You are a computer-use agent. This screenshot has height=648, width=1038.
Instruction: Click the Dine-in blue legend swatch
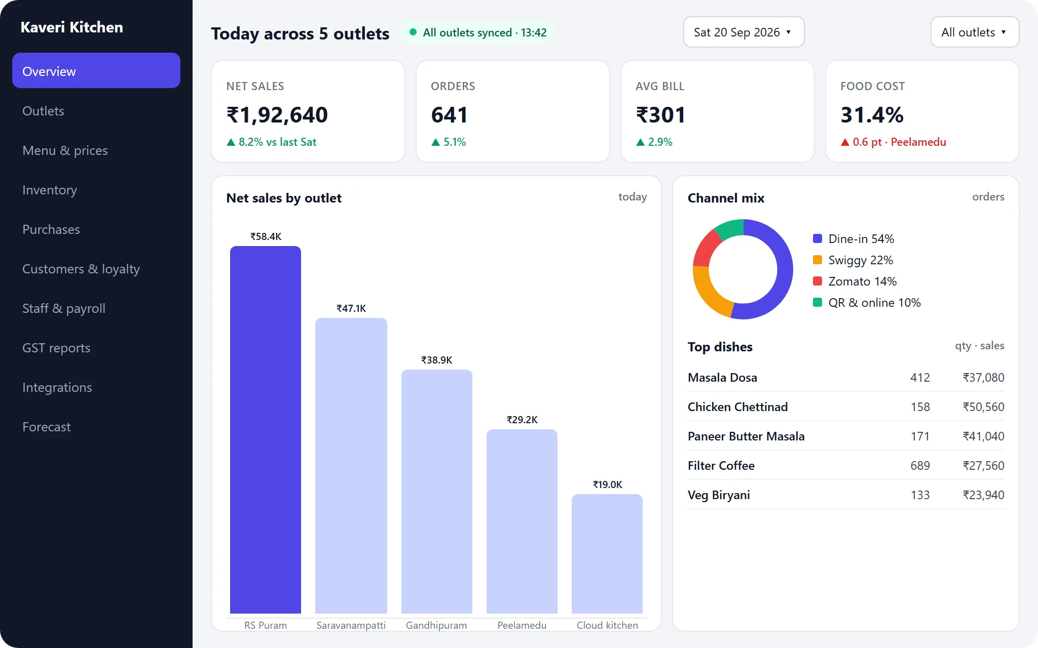point(818,238)
